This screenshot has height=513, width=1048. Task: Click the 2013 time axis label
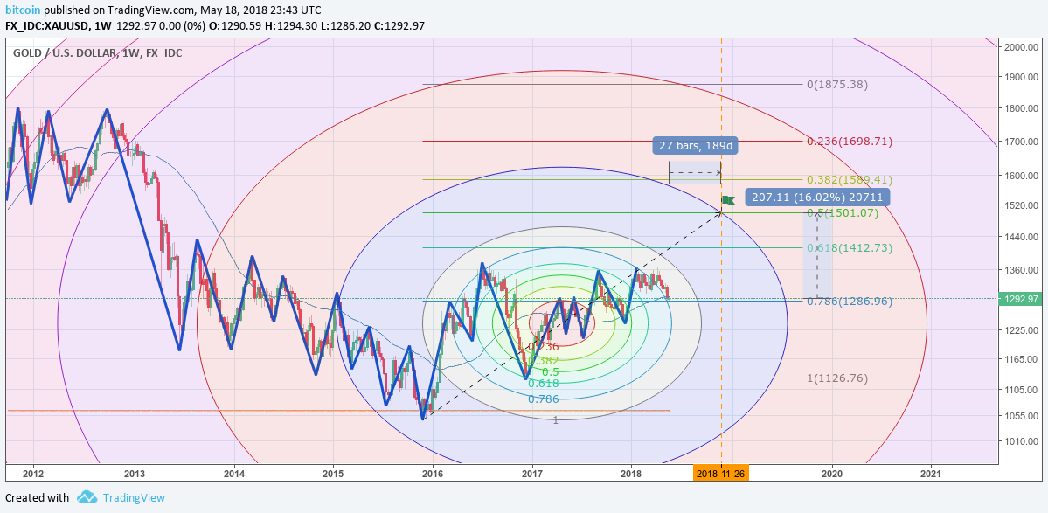click(135, 474)
